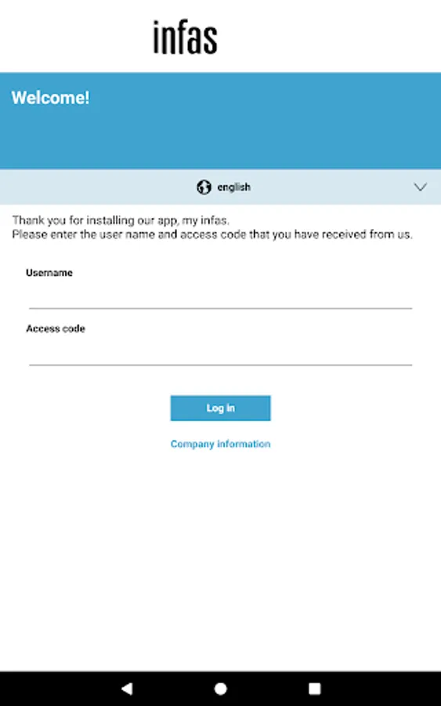Tap the Android recents square icon
Screen dimensions: 441x706
click(x=315, y=689)
